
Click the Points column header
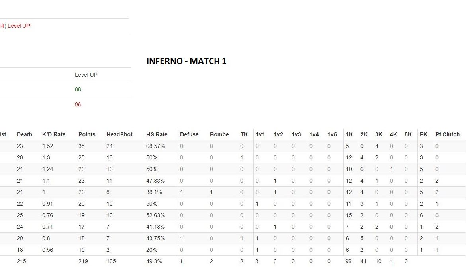pos(87,134)
